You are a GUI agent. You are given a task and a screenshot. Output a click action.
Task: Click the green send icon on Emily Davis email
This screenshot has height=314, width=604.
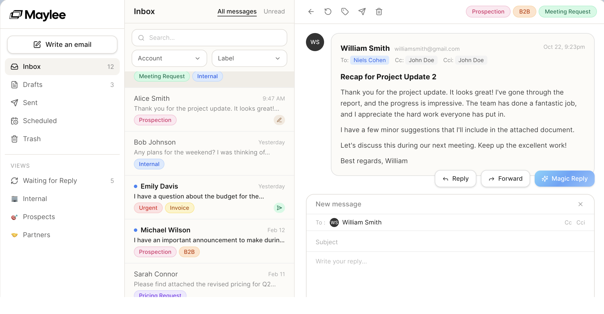(279, 208)
